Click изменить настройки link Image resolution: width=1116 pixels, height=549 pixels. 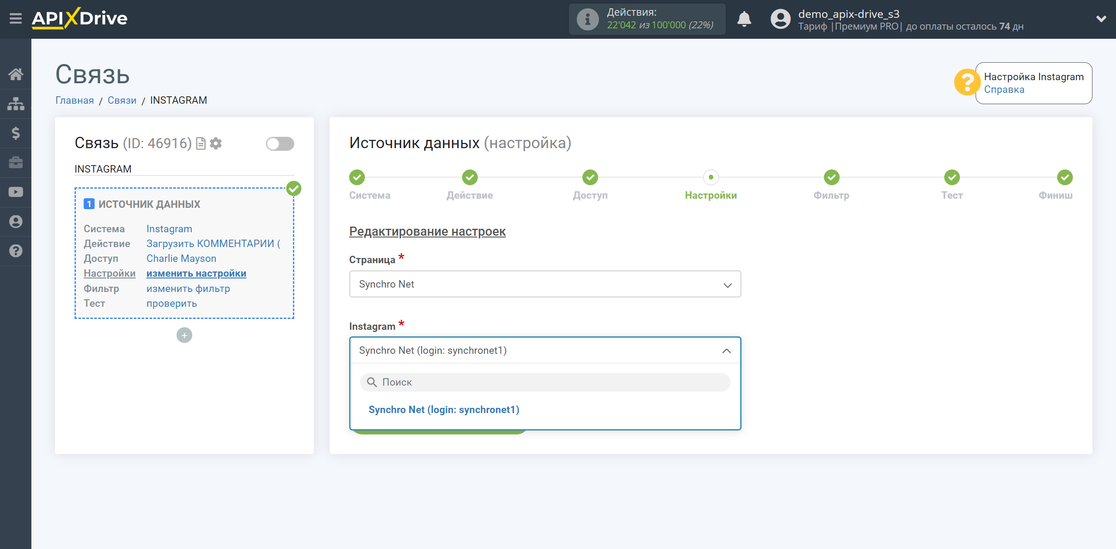(196, 273)
